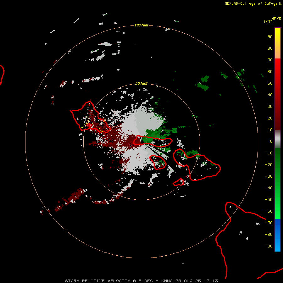Click the "60" value on the velocity scale

(x=270, y=72)
